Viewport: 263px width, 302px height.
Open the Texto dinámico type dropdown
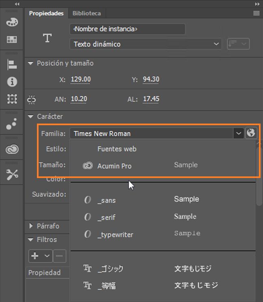click(146, 44)
